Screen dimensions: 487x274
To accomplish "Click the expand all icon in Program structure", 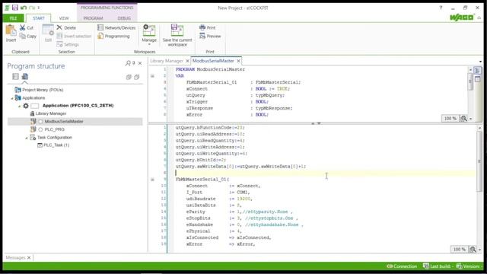I will pos(129,77).
